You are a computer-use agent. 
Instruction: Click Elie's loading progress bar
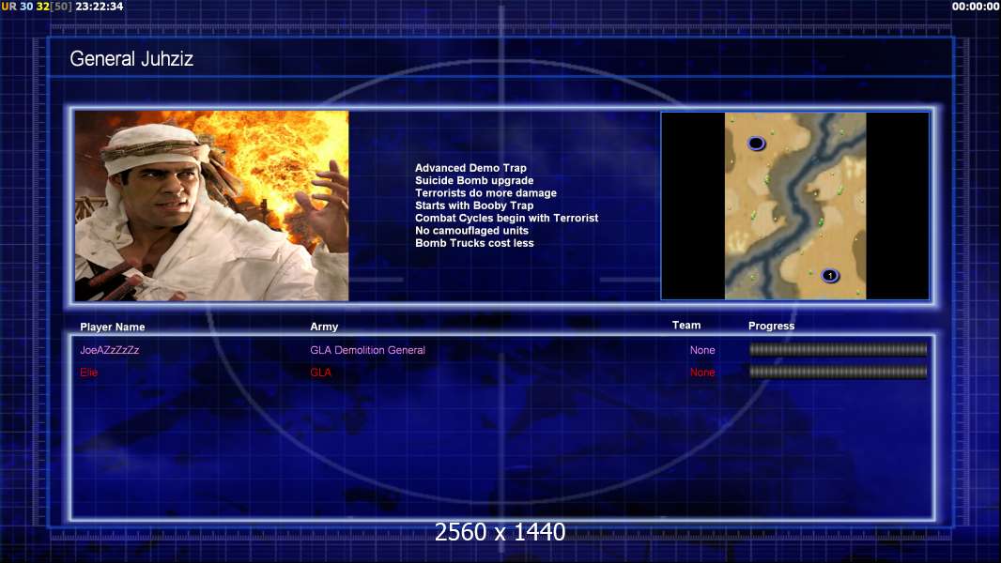coord(839,372)
